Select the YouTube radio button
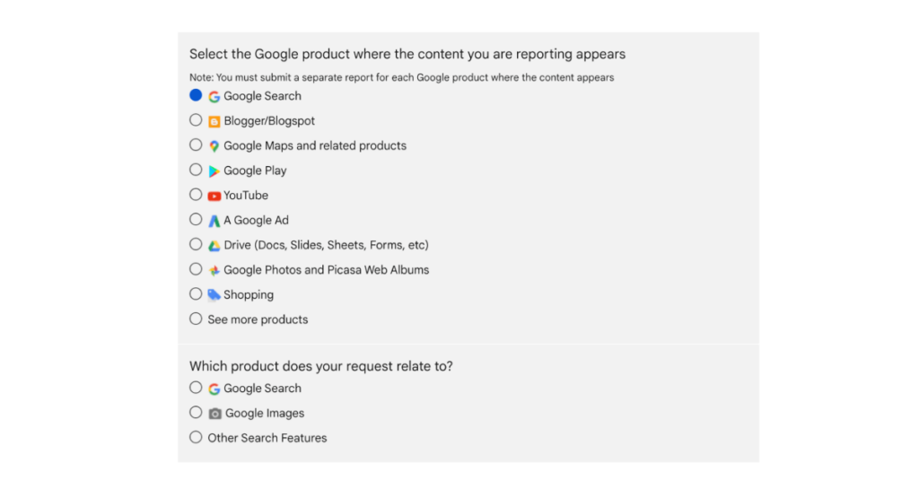 pyautogui.click(x=196, y=195)
